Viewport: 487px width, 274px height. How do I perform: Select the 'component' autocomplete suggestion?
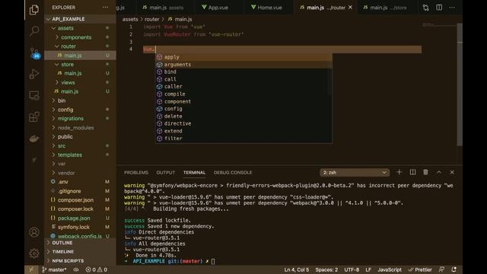243,101
